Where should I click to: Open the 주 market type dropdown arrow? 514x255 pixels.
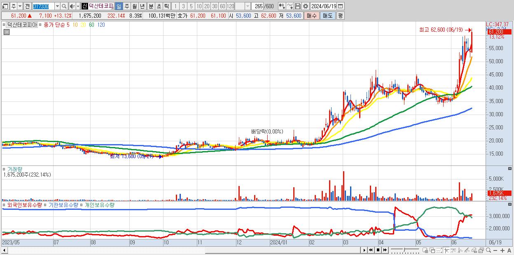click(20, 6)
